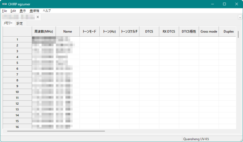Open the 無線機 menu
This screenshot has height=142, width=243.
click(x=35, y=11)
